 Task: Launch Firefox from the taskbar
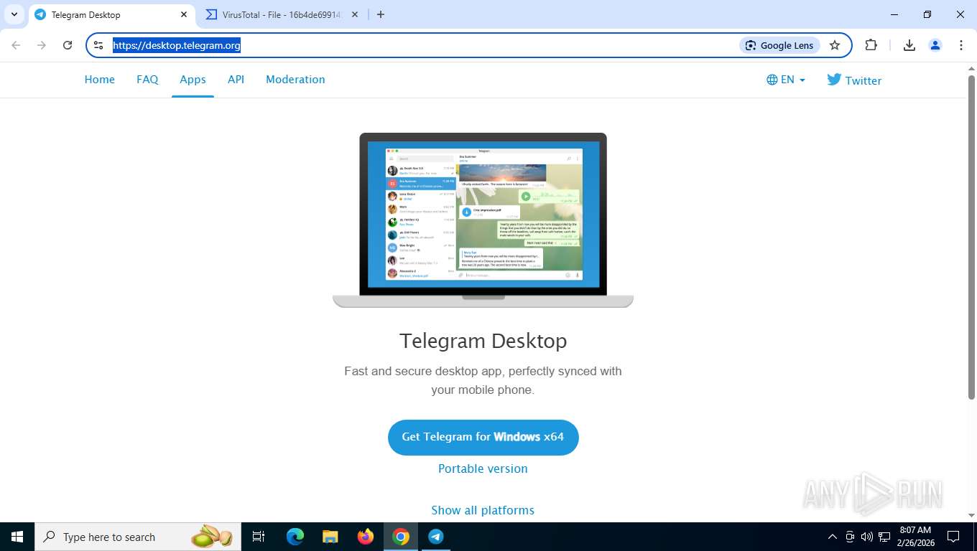click(x=365, y=537)
